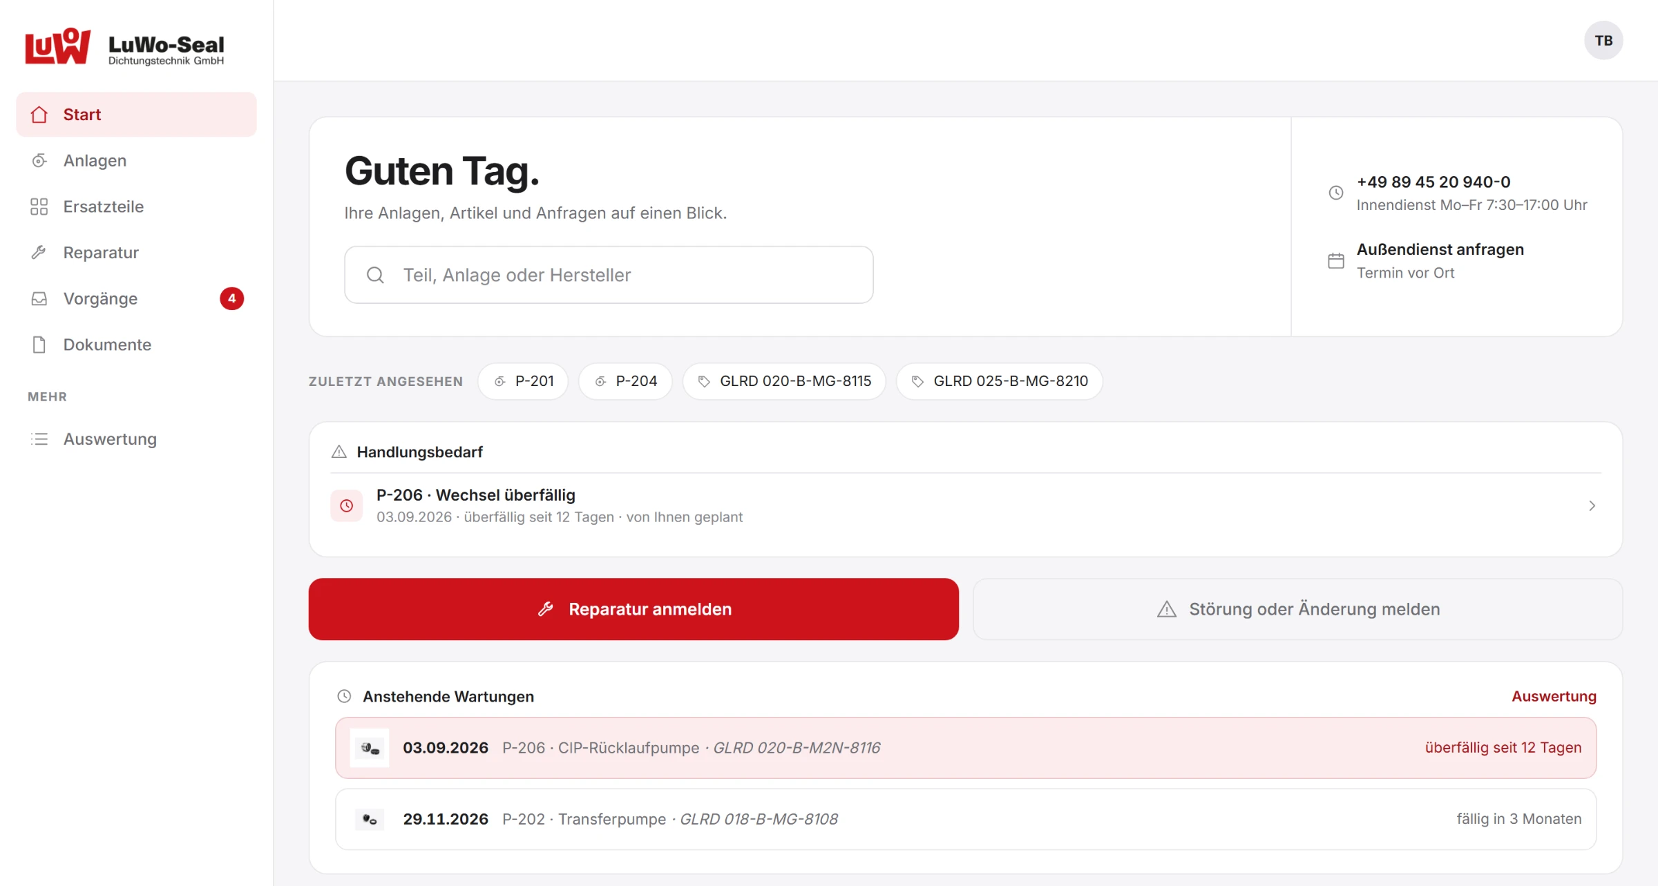The image size is (1658, 886).
Task: Click 'überfällig seit 12 Tagen' status text
Action: tap(1503, 748)
